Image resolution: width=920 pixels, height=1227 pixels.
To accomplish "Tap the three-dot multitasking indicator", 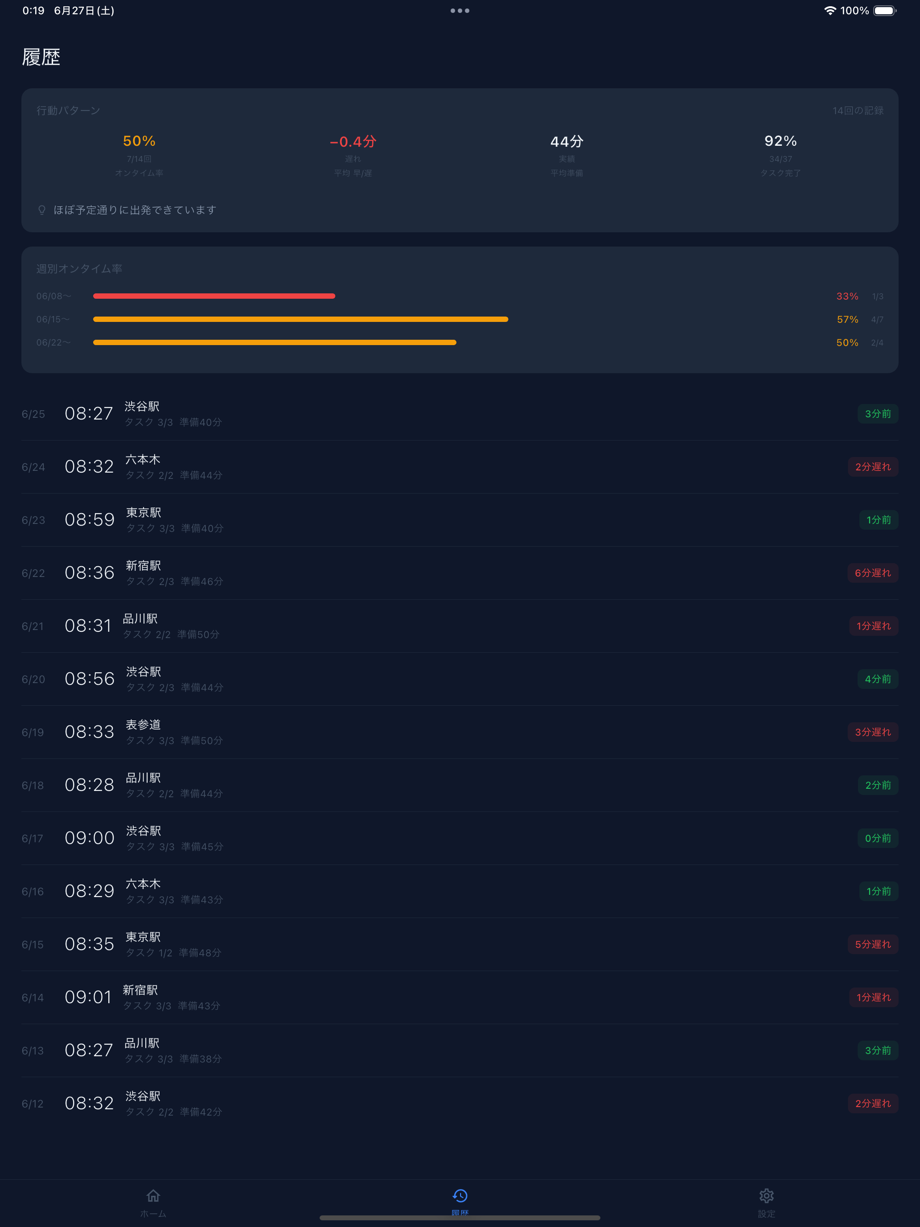I will click(460, 11).
